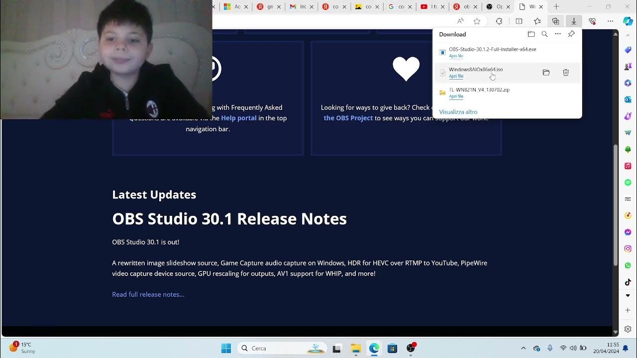This screenshot has width=637, height=358.
Task: Click Visualizza altro link
Action: click(458, 112)
